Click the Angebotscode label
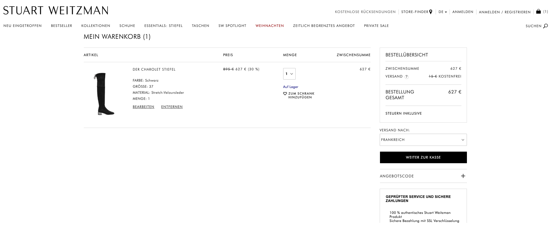 click(x=397, y=176)
